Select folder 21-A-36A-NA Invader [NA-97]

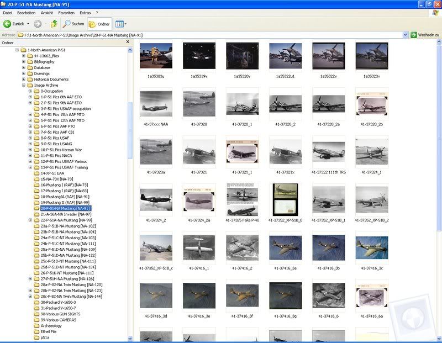tap(66, 214)
